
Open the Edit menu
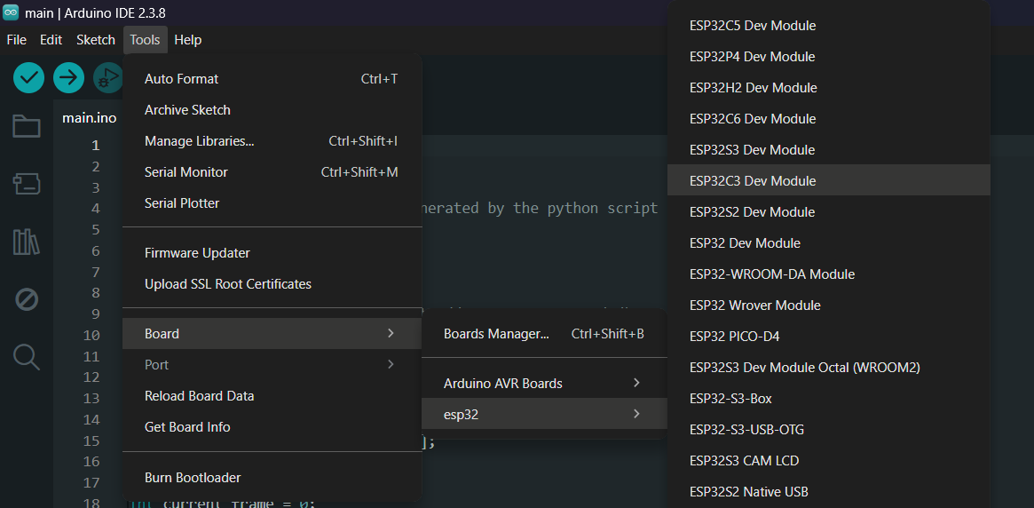coord(51,40)
